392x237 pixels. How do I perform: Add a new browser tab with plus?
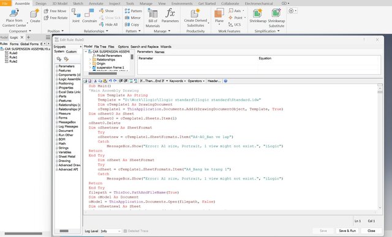pyautogui.click(x=29, y=37)
